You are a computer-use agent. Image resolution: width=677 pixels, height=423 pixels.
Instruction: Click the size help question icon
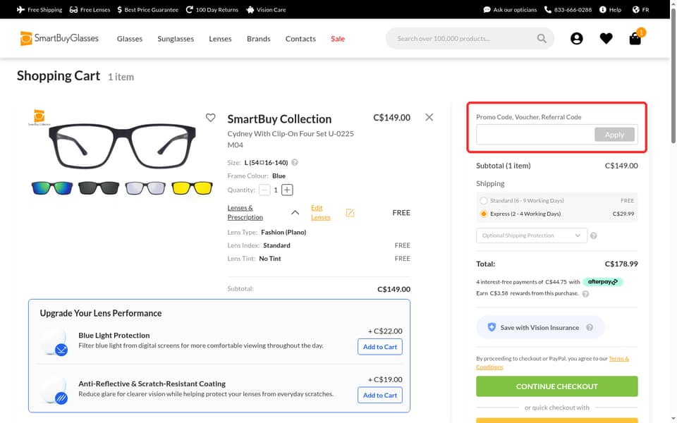(295, 163)
